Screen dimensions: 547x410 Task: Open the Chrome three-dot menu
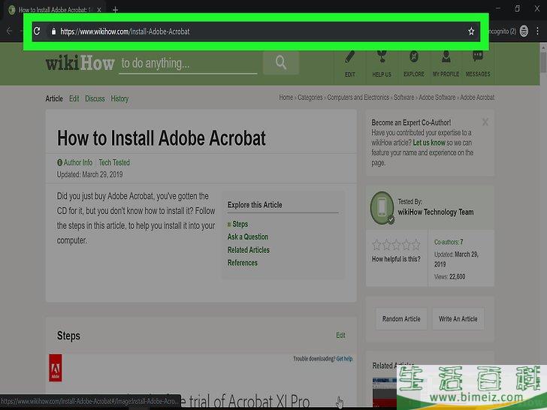537,31
